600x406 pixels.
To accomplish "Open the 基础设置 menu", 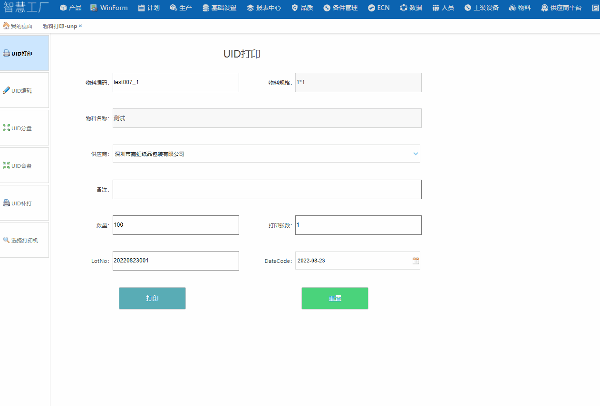I will point(219,8).
